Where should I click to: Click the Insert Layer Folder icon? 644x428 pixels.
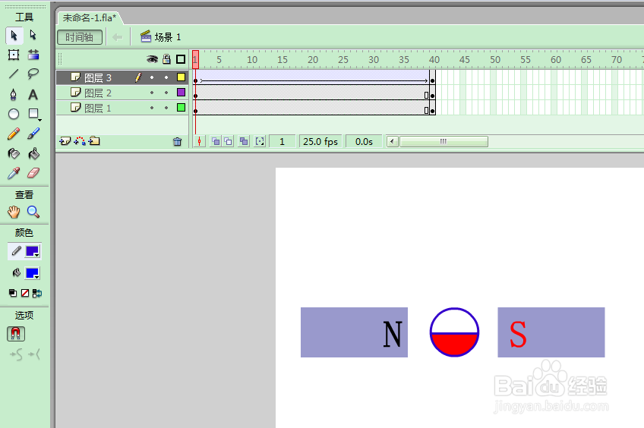(94, 141)
